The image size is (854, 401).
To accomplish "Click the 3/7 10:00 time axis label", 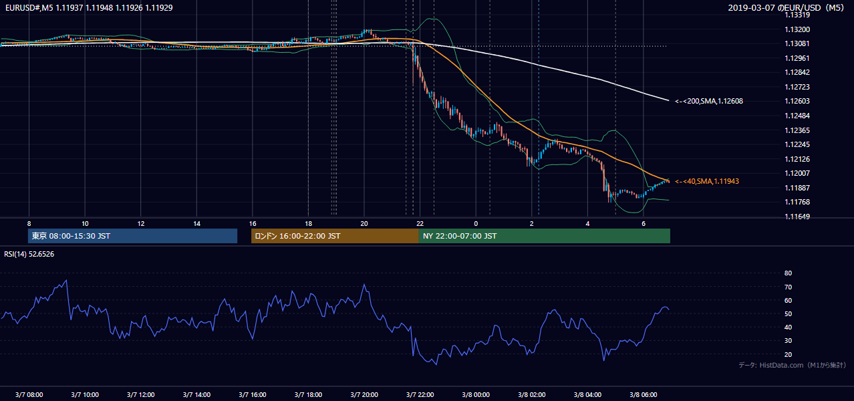I will point(85,394).
